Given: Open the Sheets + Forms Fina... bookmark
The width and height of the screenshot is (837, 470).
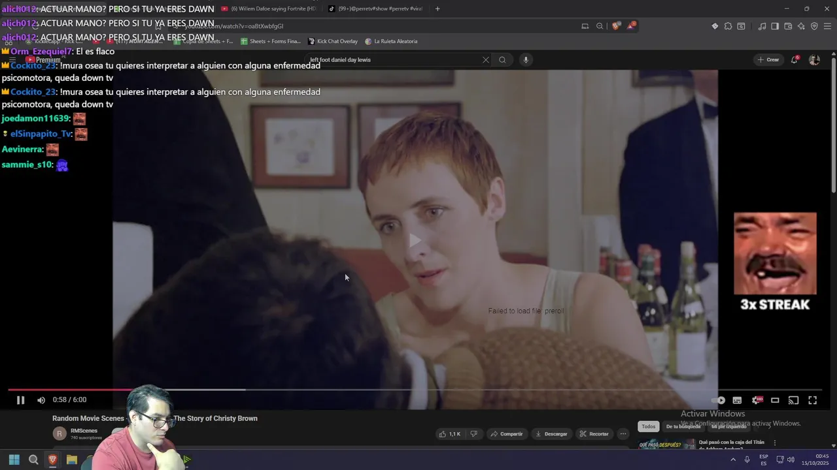Looking at the screenshot, I should point(270,41).
